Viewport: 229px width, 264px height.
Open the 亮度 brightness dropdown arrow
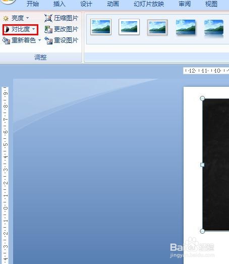pos(27,18)
